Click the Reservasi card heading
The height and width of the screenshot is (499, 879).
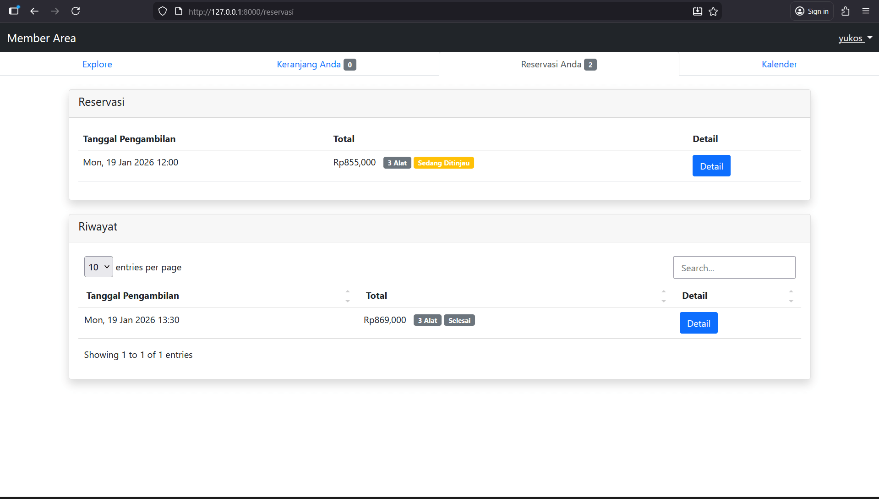tap(101, 102)
